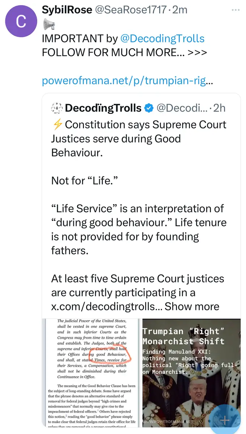Viewport: 246px width, 434px height.
Task: Tap the DecodingTrolls avatar in quoted post
Action: (x=56, y=108)
